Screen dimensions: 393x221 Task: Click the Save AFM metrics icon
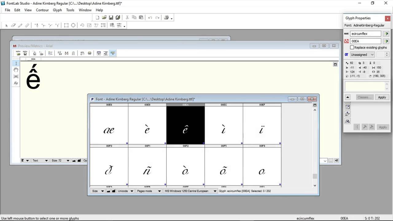tap(25, 53)
